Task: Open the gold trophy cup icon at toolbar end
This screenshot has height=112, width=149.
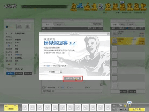Action: (x=143, y=7)
